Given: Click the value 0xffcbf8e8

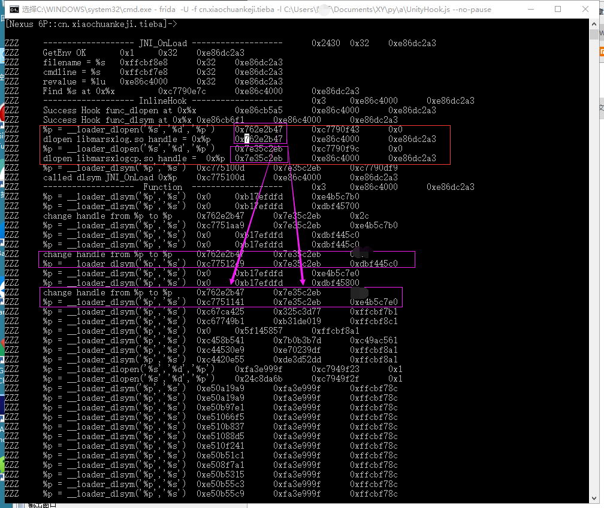Looking at the screenshot, I should click(x=144, y=62).
